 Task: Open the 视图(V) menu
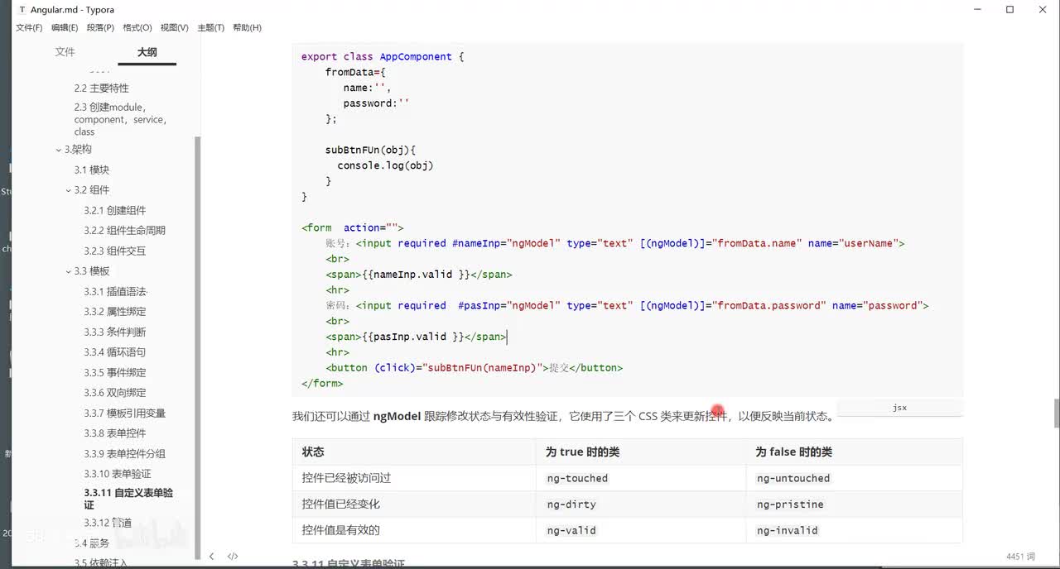(174, 27)
